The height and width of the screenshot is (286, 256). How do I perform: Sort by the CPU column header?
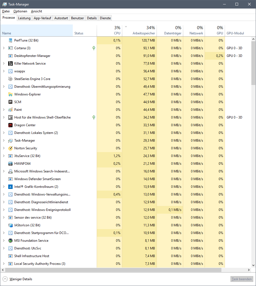(x=109, y=31)
